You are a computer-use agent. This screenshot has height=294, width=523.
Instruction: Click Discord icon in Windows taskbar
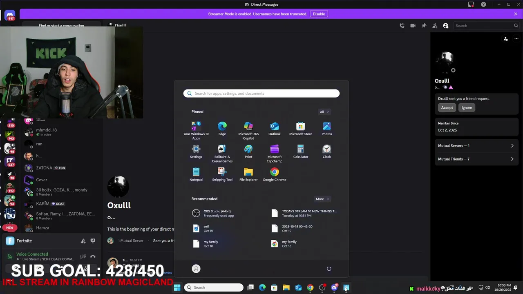click(x=334, y=287)
